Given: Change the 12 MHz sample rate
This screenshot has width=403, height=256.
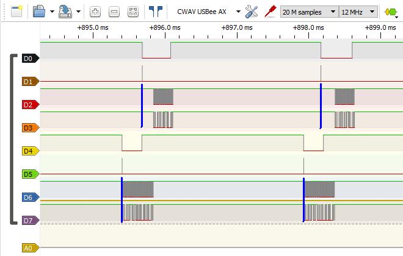Looking at the screenshot, I should tap(358, 12).
